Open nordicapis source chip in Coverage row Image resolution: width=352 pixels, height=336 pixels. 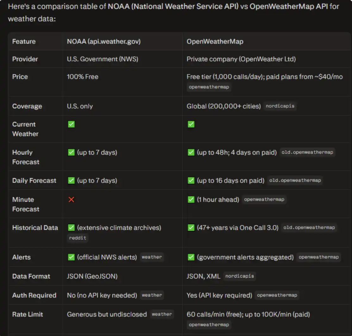click(280, 106)
